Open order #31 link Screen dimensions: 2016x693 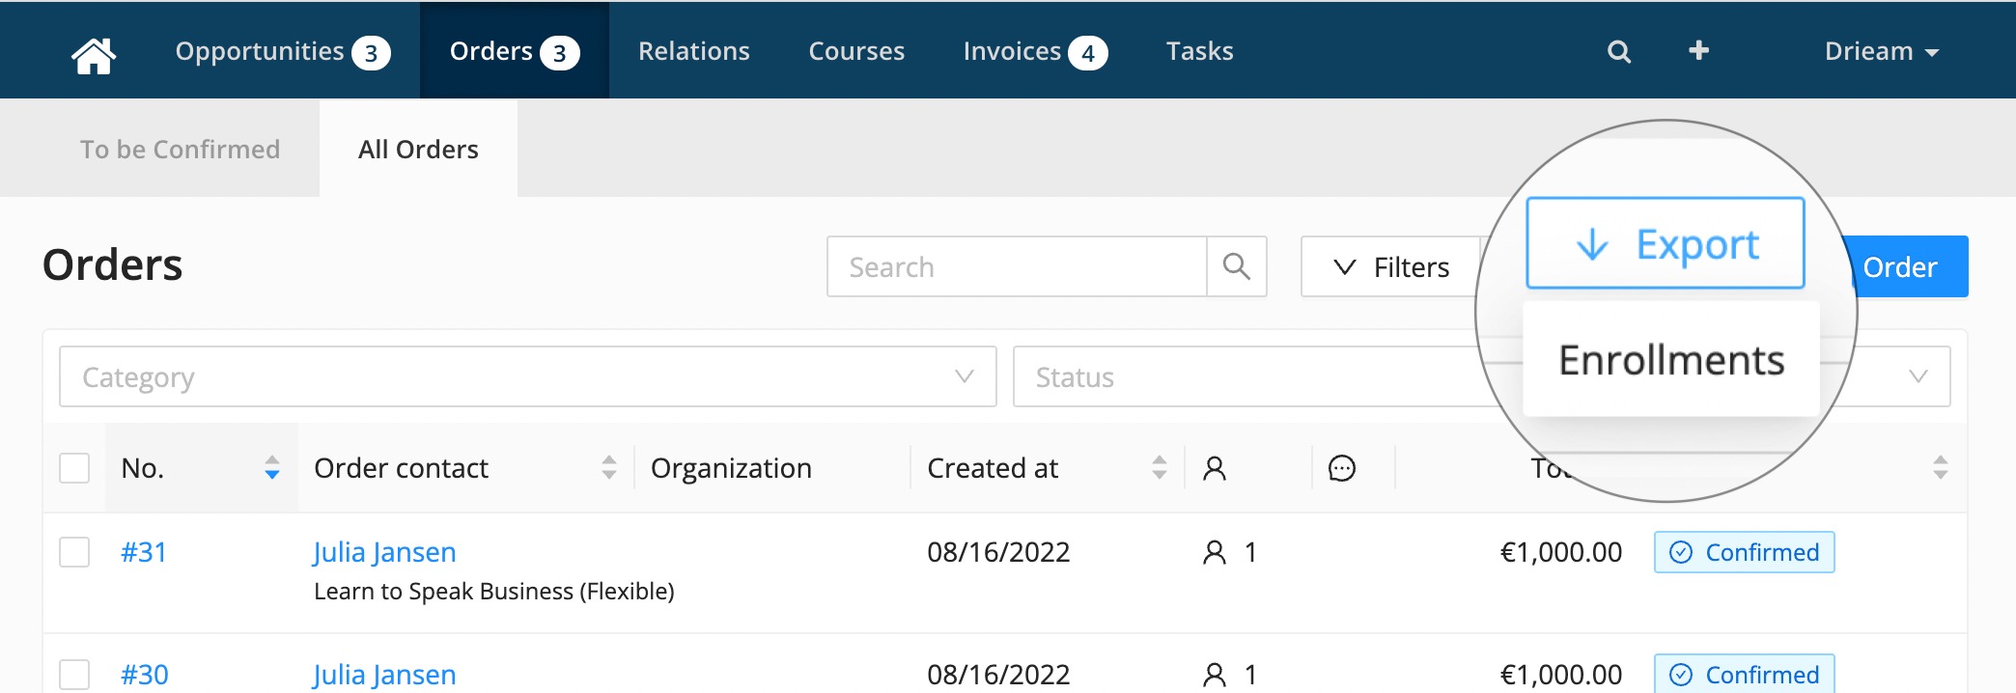pyautogui.click(x=144, y=552)
